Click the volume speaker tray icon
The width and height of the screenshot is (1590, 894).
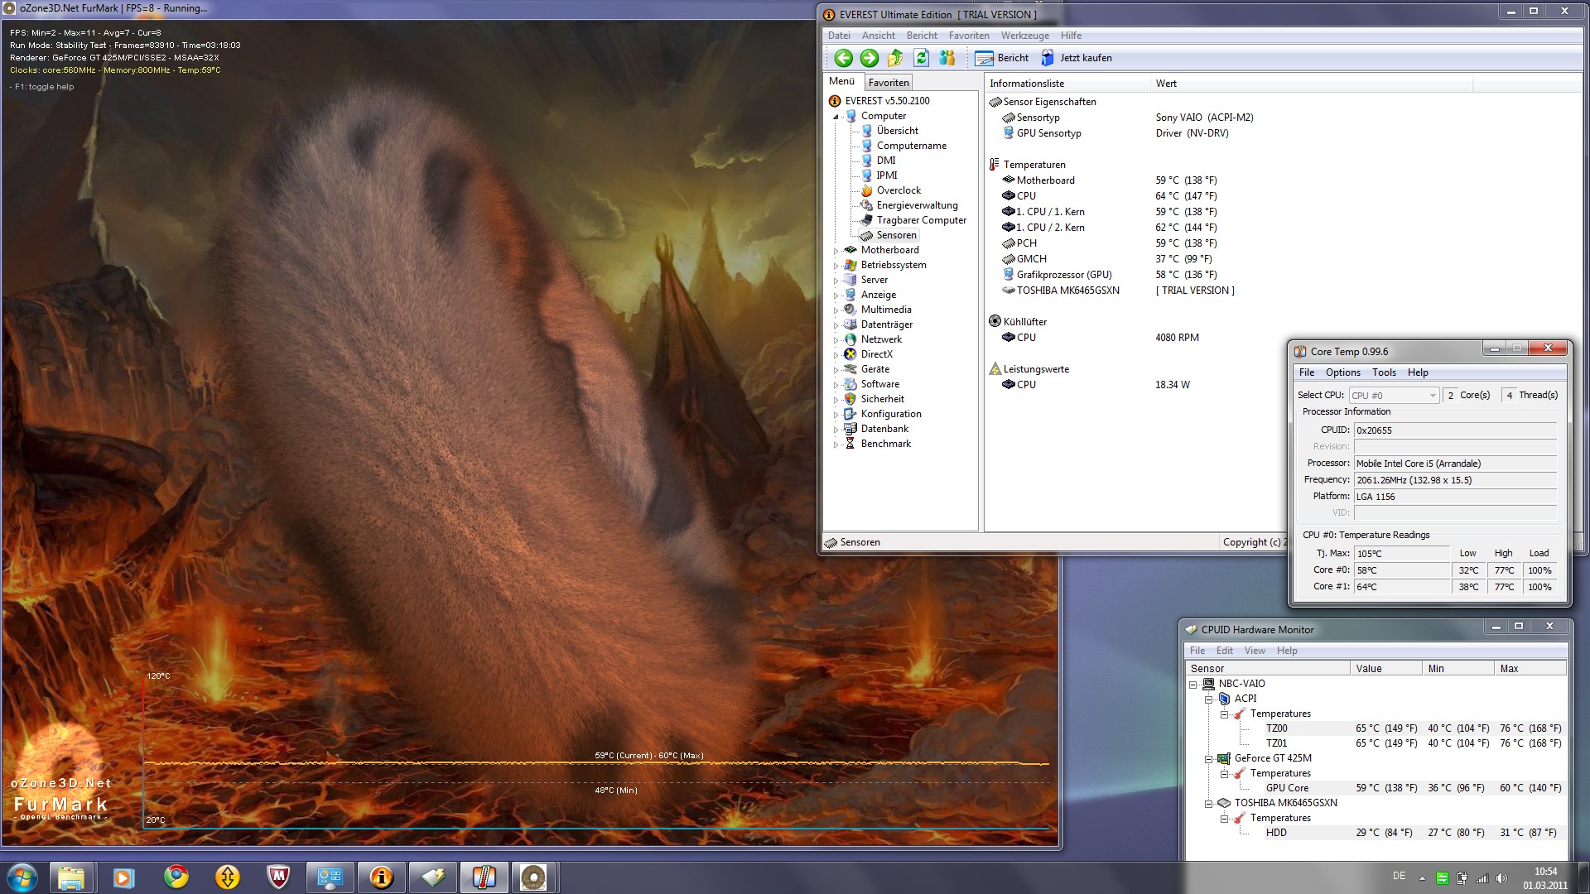click(1502, 878)
